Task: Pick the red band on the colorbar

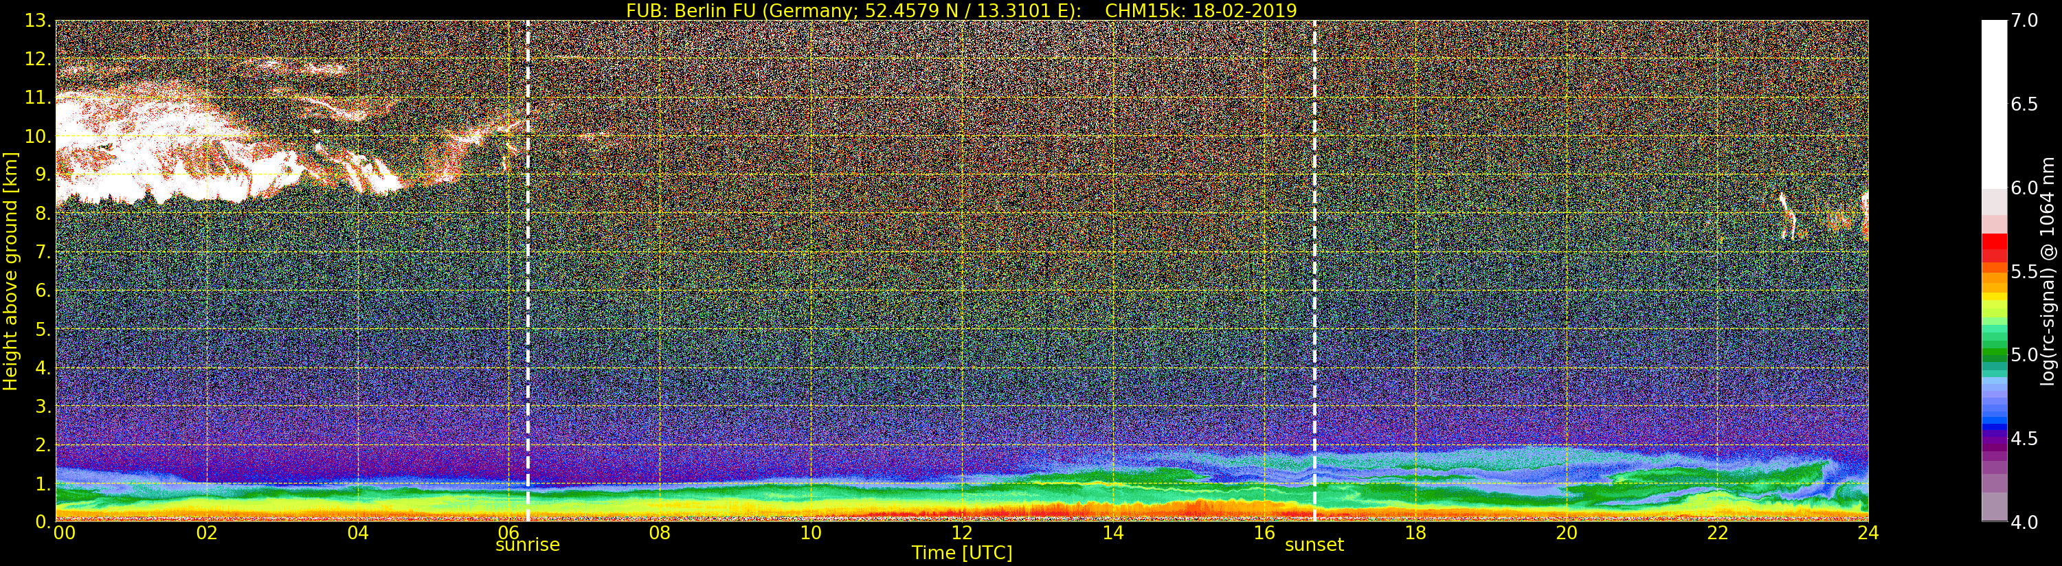Action: (x=1994, y=242)
